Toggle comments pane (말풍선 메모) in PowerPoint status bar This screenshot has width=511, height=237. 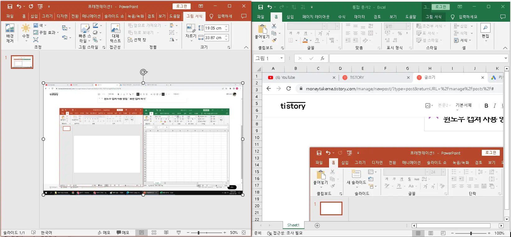pyautogui.click(x=123, y=233)
